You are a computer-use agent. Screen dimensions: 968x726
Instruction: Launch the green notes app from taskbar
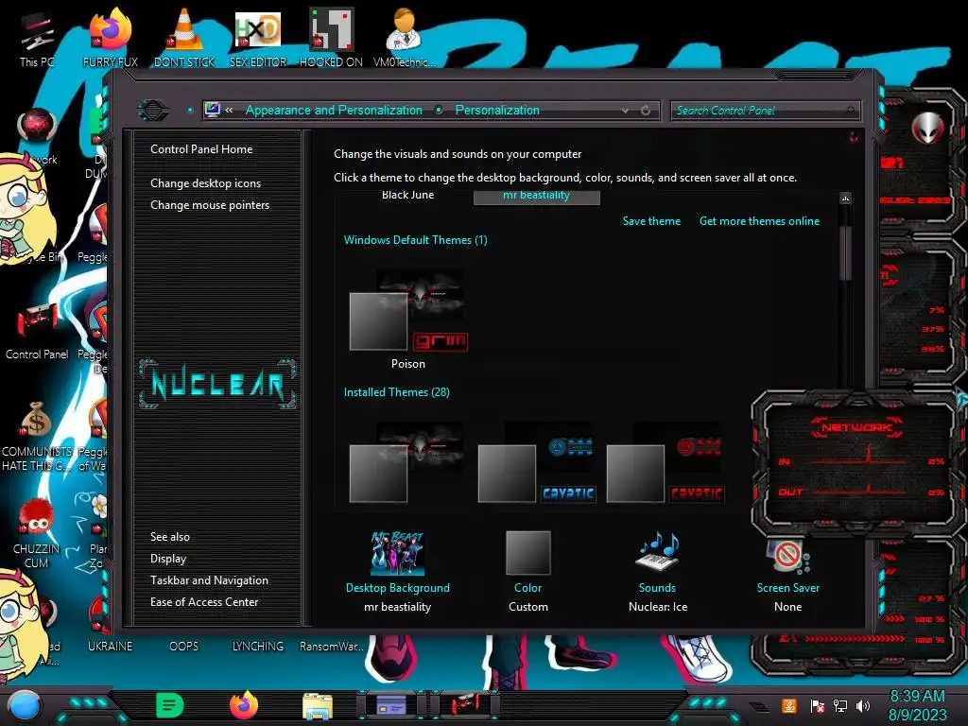coord(170,705)
